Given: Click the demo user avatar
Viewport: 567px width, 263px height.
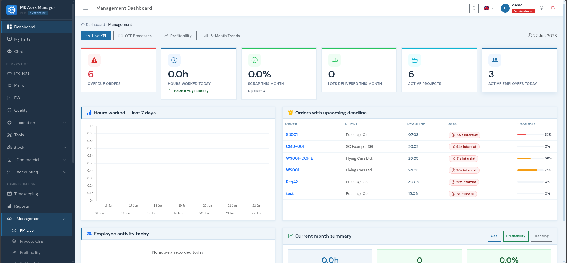Looking at the screenshot, I should 505,8.
